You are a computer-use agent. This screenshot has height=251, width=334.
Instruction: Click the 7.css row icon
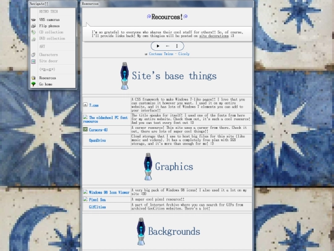pos(85,105)
